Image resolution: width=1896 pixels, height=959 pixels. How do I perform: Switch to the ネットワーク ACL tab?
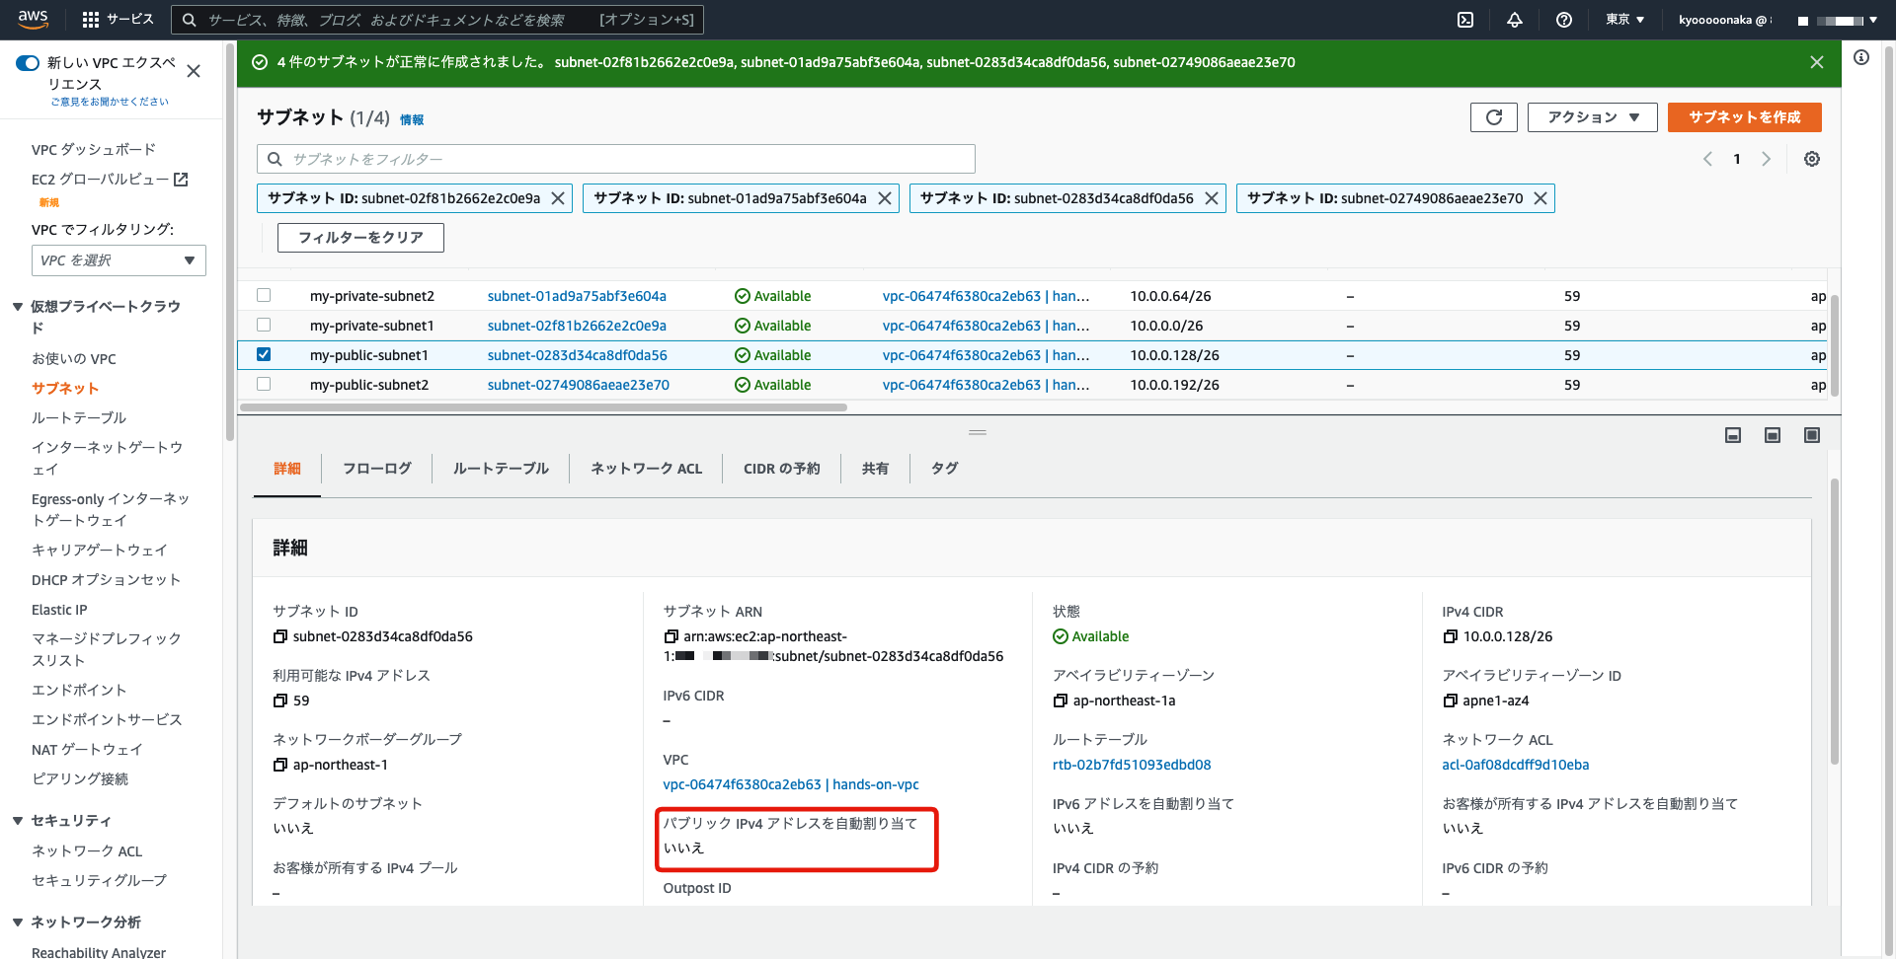pos(646,469)
